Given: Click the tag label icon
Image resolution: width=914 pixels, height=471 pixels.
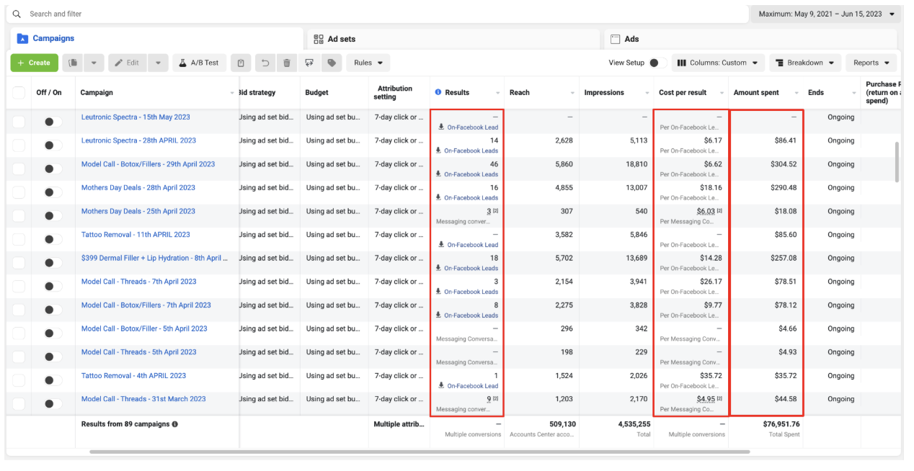Looking at the screenshot, I should (x=331, y=63).
